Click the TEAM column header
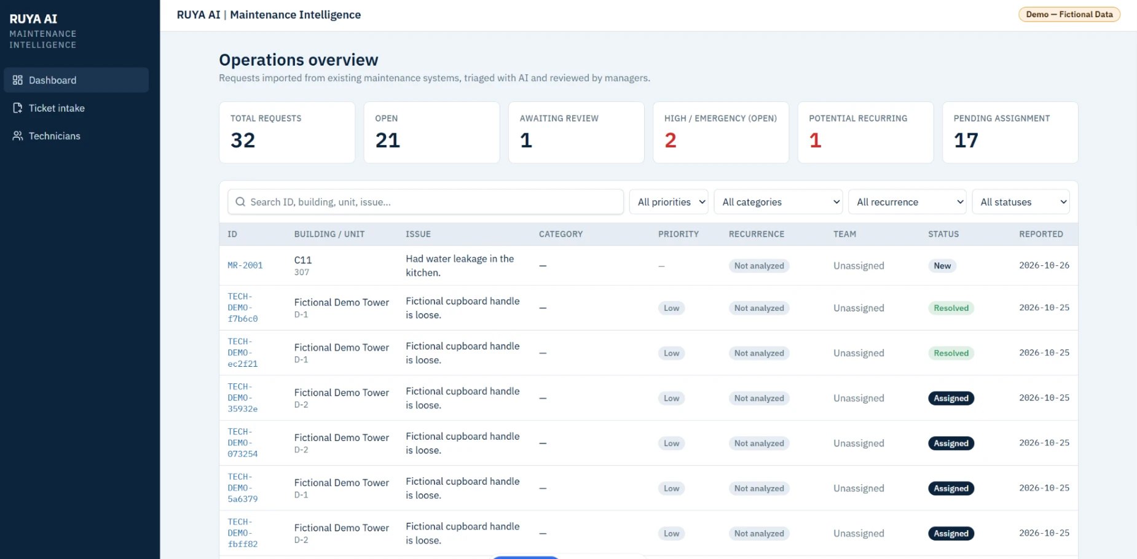1137x559 pixels. [844, 234]
